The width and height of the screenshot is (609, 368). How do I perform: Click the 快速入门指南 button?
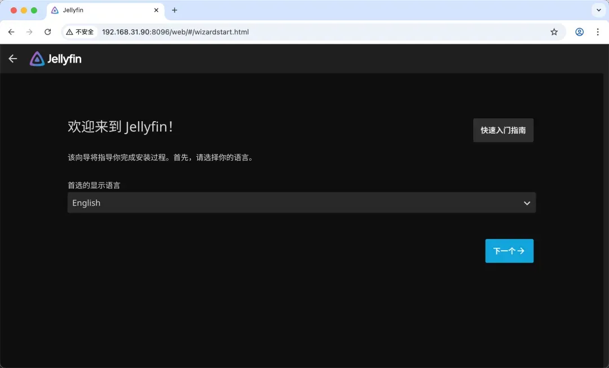pyautogui.click(x=503, y=130)
